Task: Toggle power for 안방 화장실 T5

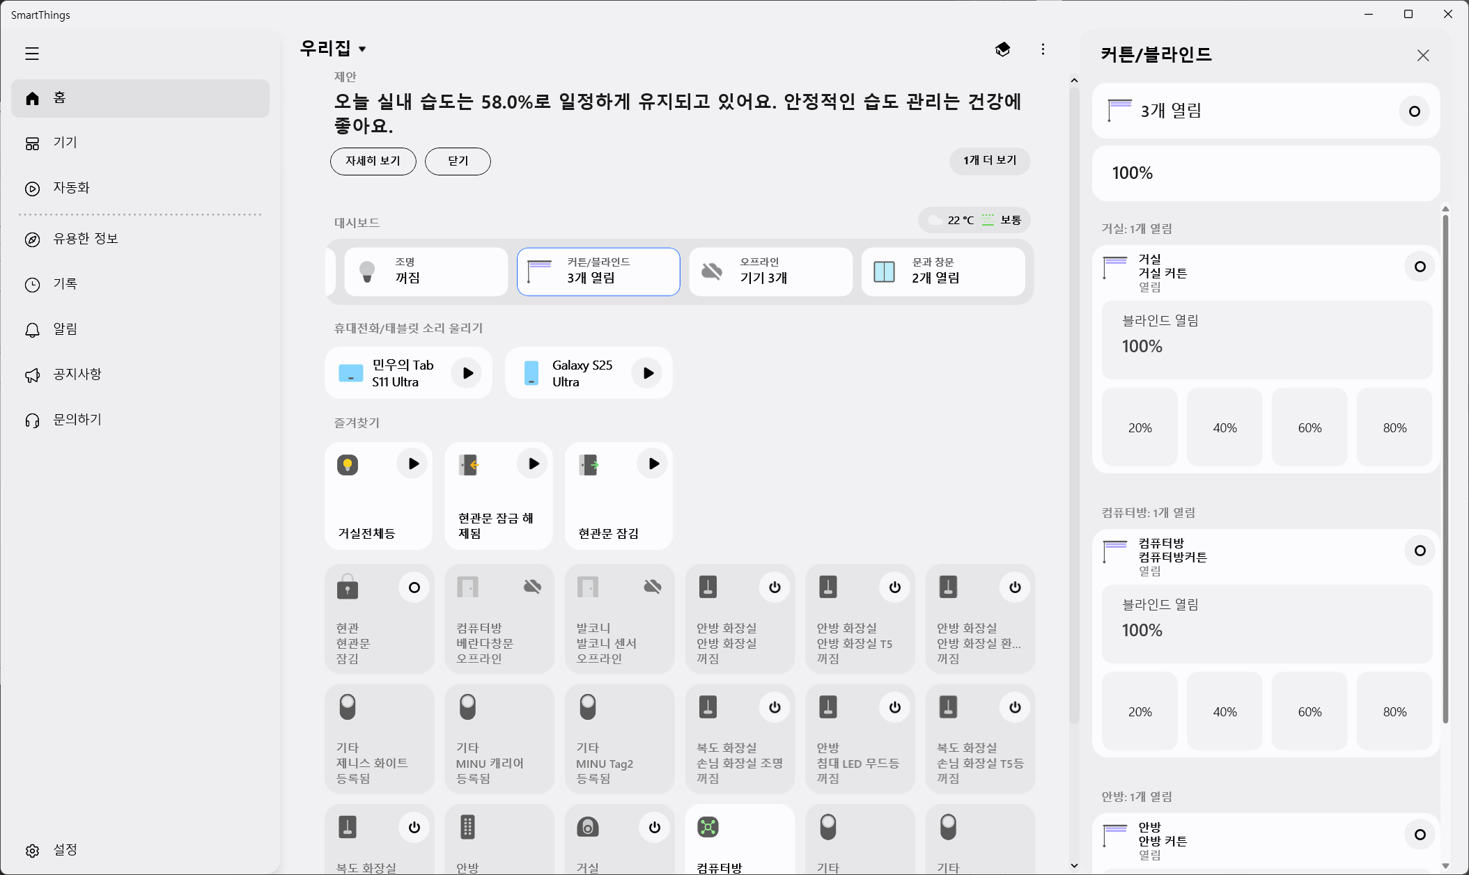Action: [894, 588]
